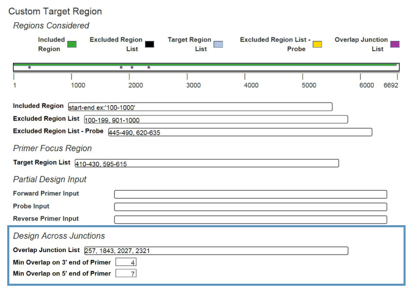410x293 pixels.
Task: Focus the Excluded Region List input field
Action: tap(216, 120)
